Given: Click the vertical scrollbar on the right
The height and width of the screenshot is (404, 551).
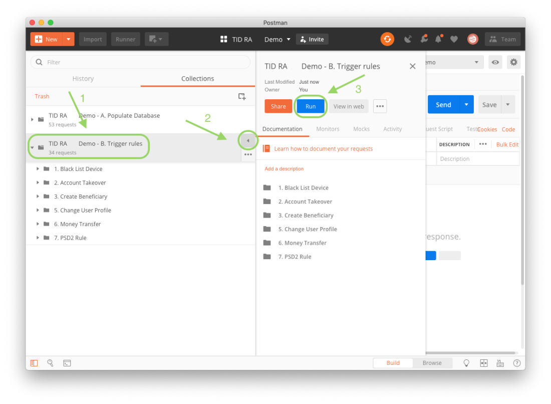Looking at the screenshot, I should click(522, 179).
